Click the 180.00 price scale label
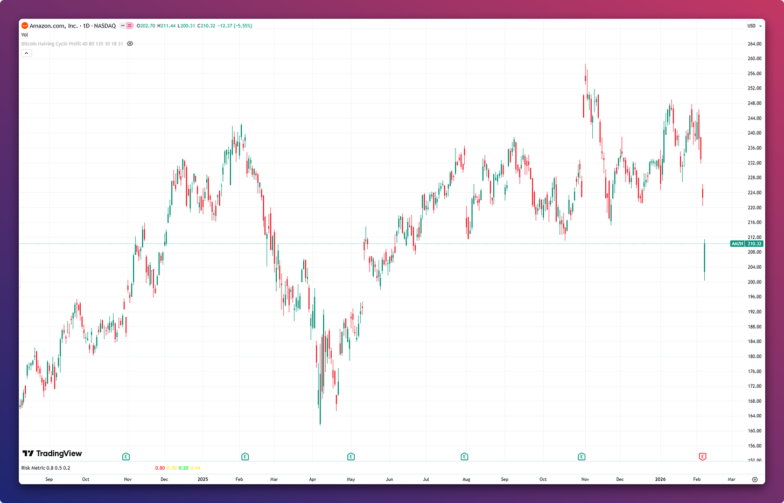 point(754,357)
